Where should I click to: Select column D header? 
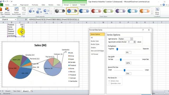click(x=28, y=22)
